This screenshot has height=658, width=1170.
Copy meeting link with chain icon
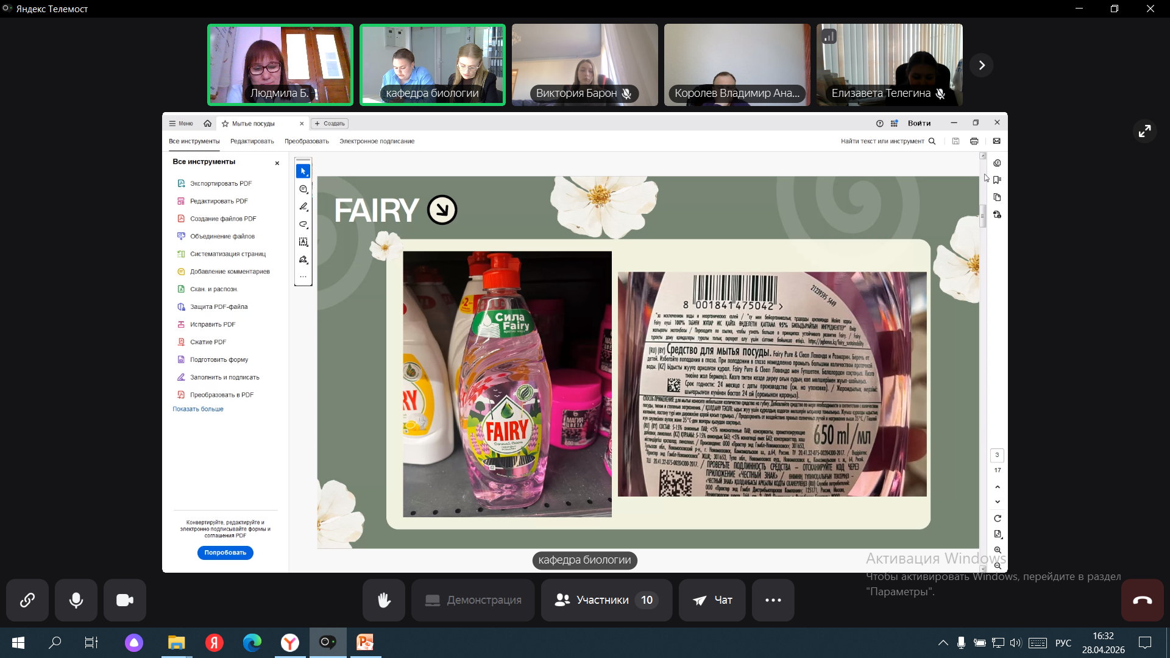pos(27,600)
